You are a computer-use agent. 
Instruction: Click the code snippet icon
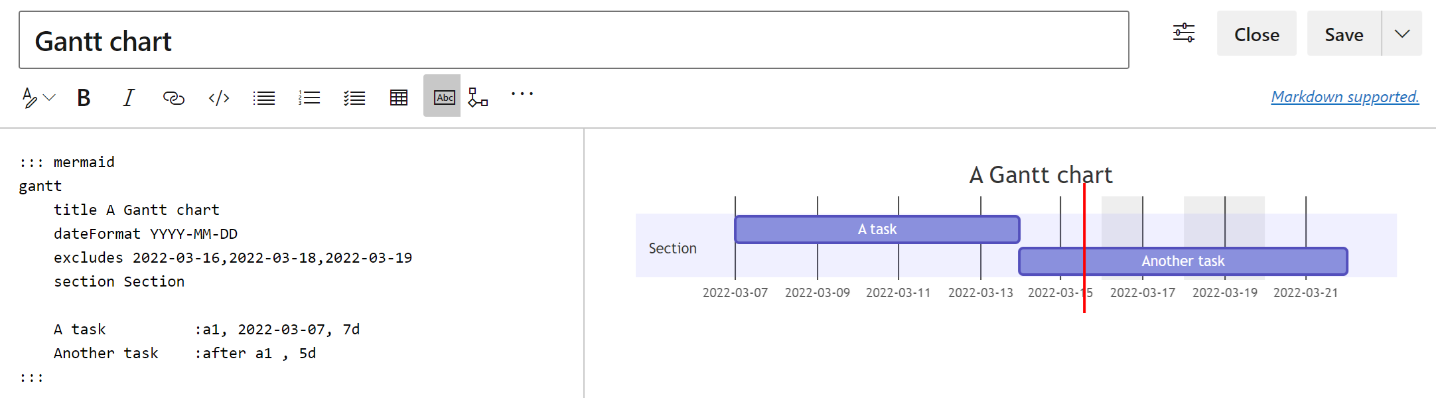(219, 97)
